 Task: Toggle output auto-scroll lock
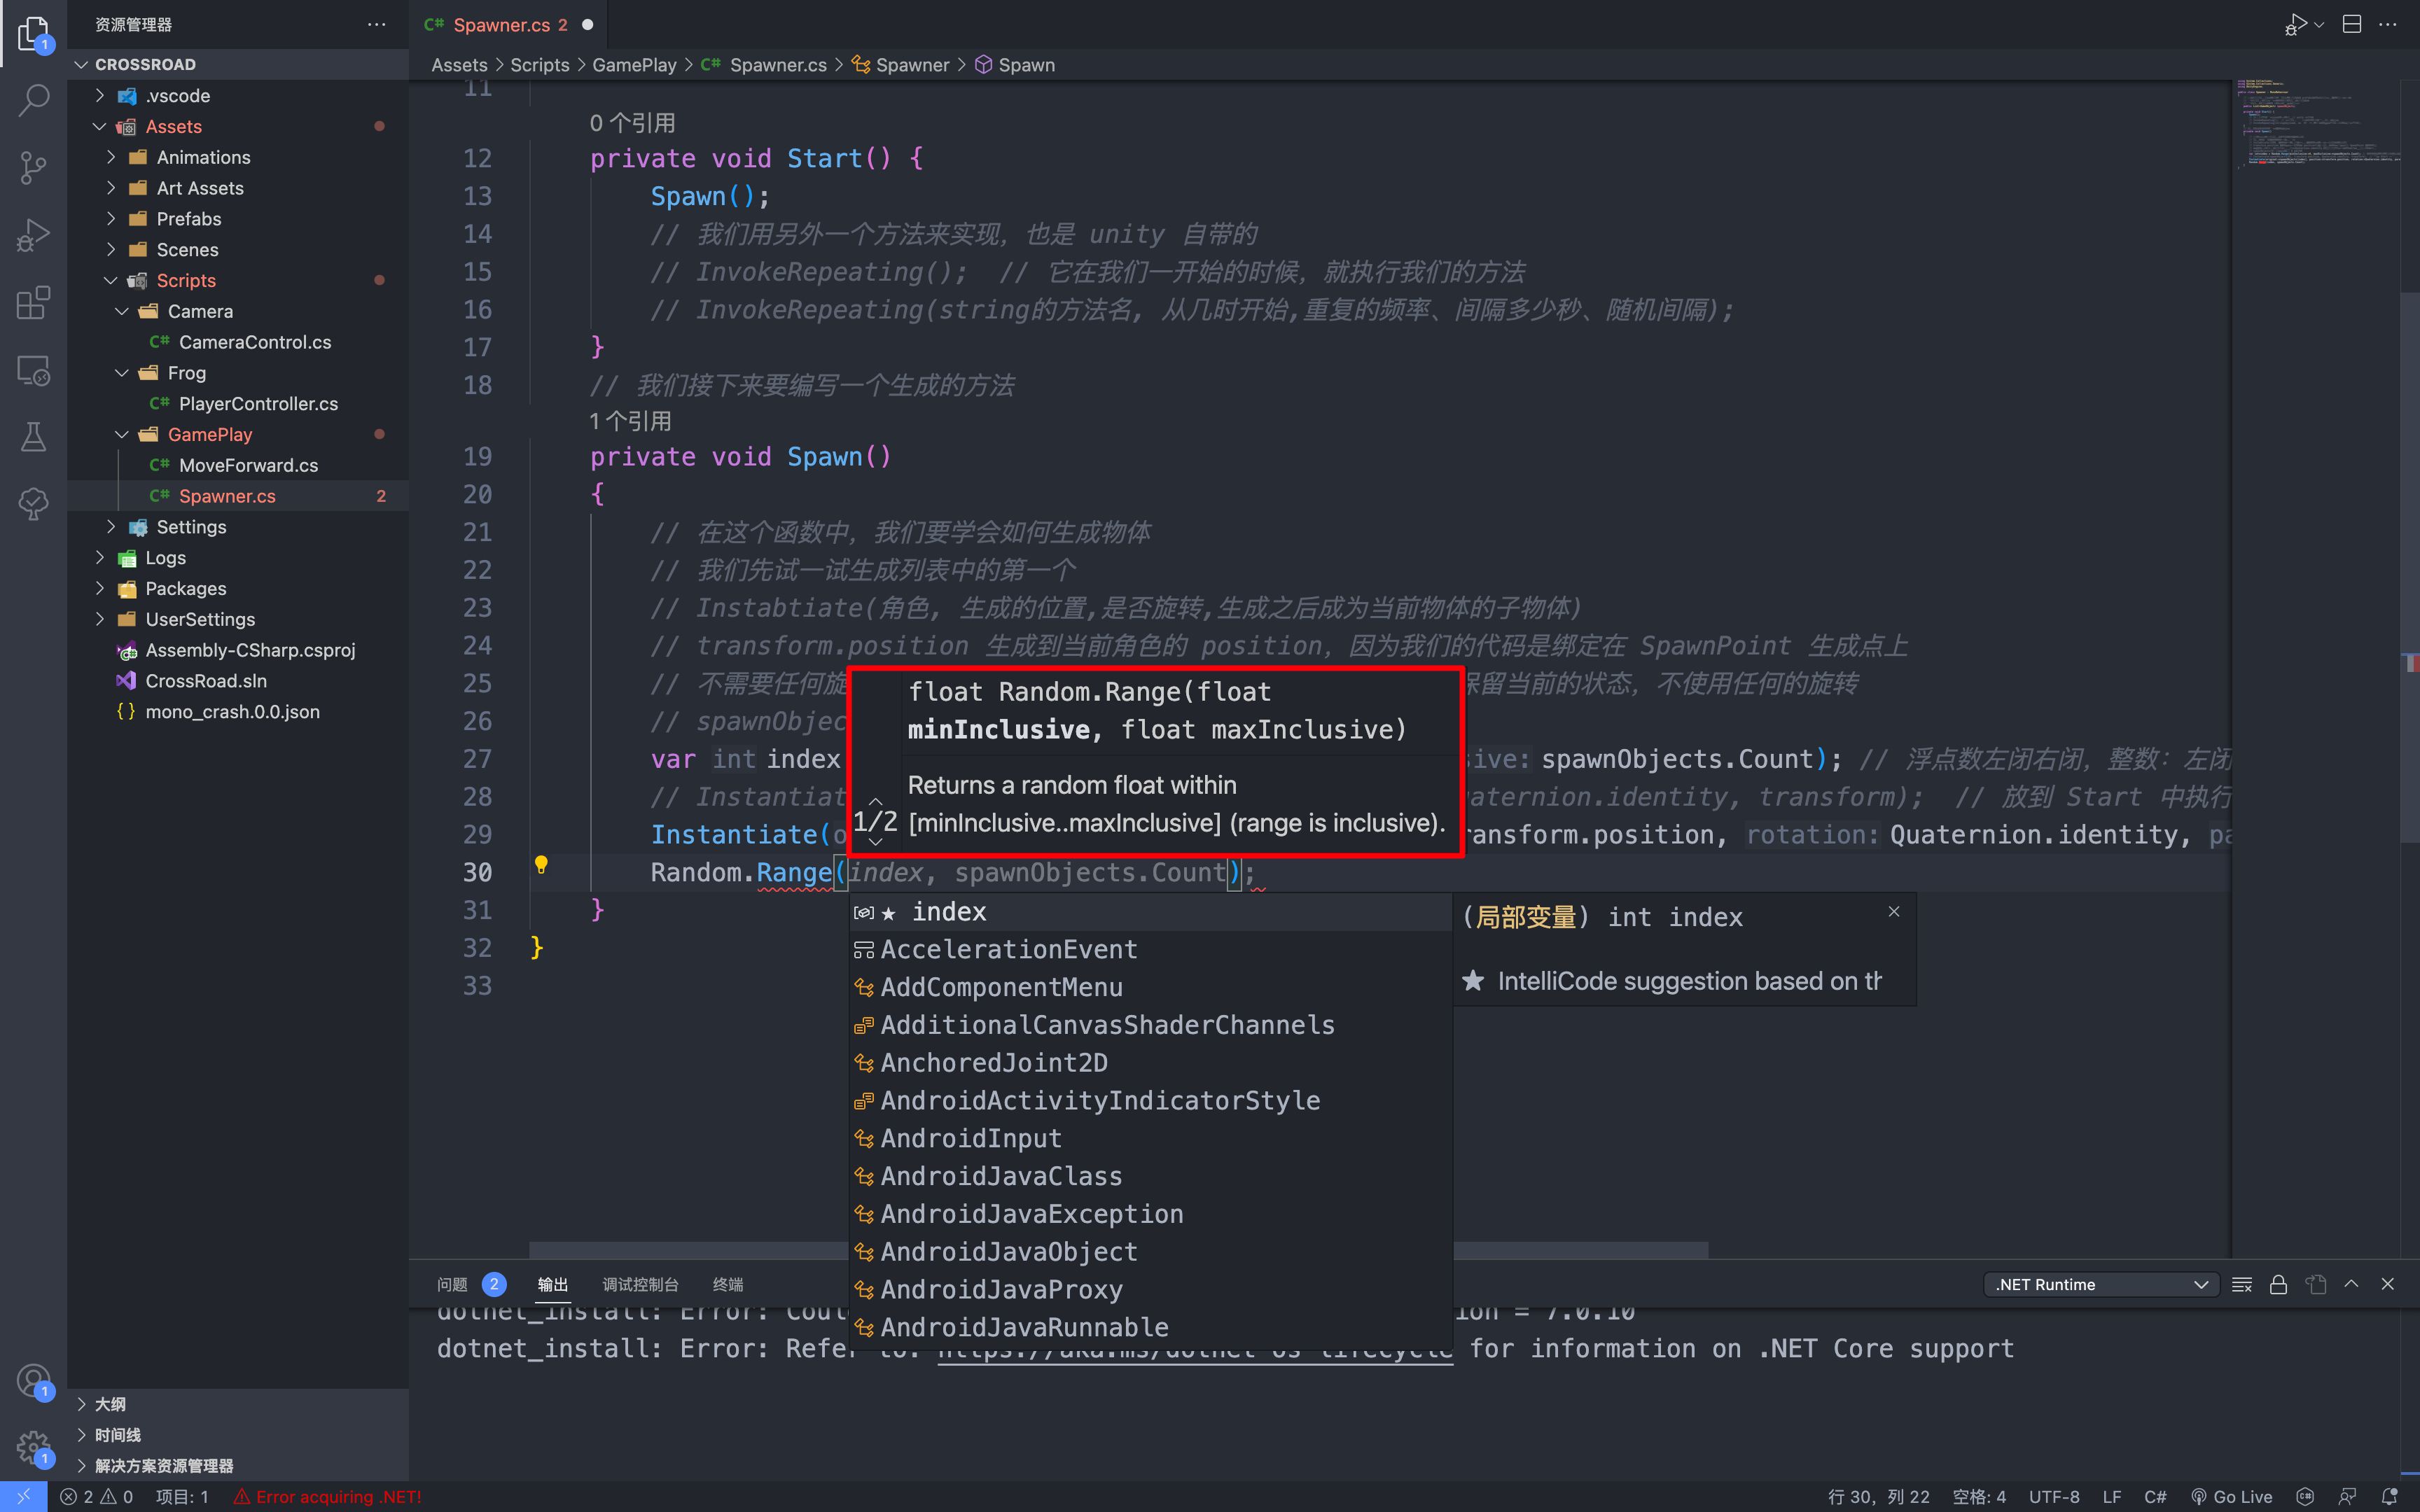point(2278,1284)
